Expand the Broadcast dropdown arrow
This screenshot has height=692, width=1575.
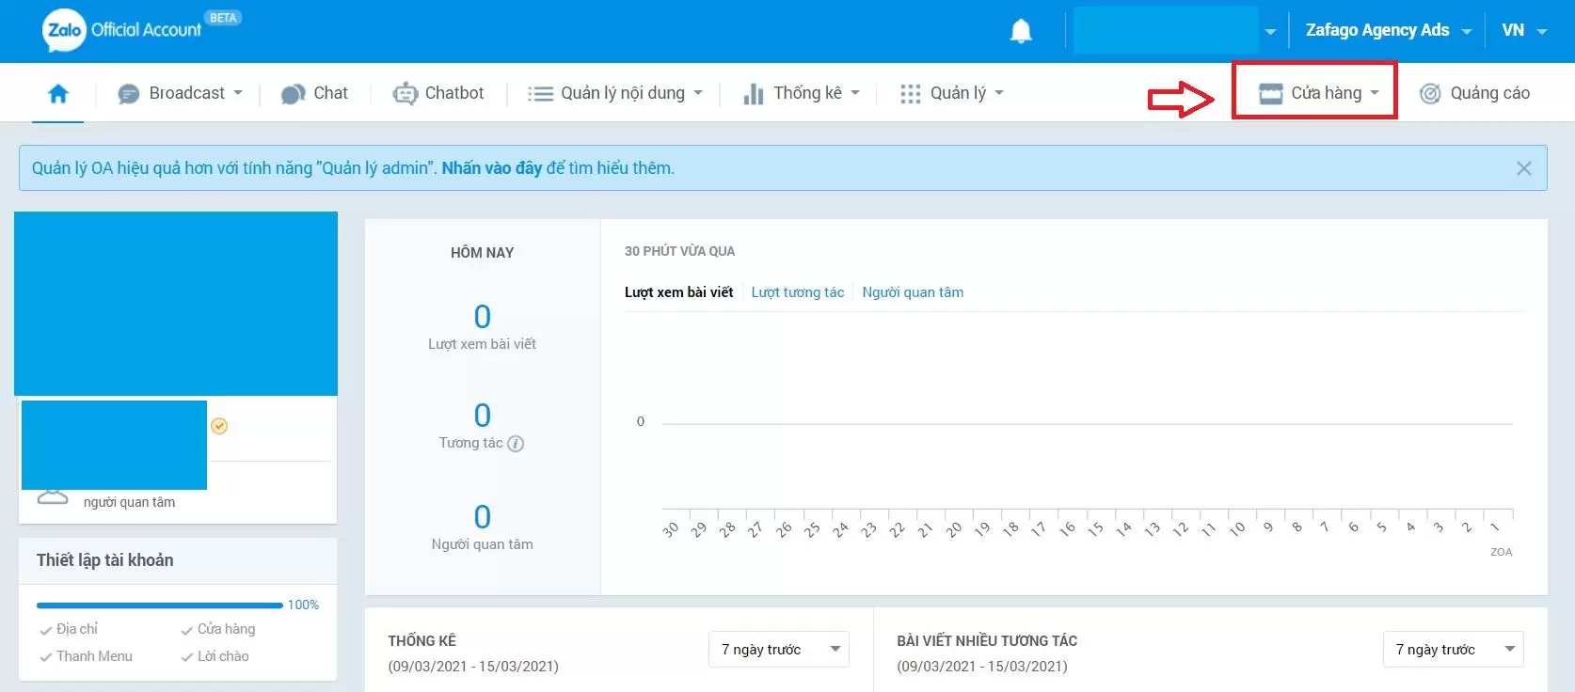coord(238,93)
